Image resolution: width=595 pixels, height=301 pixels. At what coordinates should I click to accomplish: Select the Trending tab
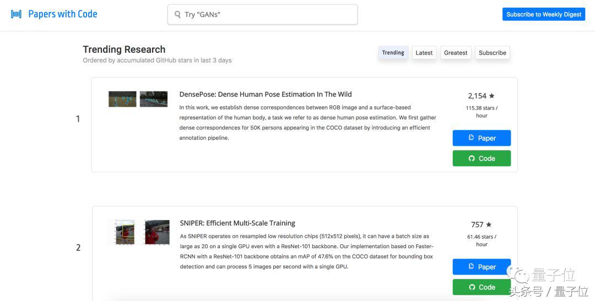point(393,53)
